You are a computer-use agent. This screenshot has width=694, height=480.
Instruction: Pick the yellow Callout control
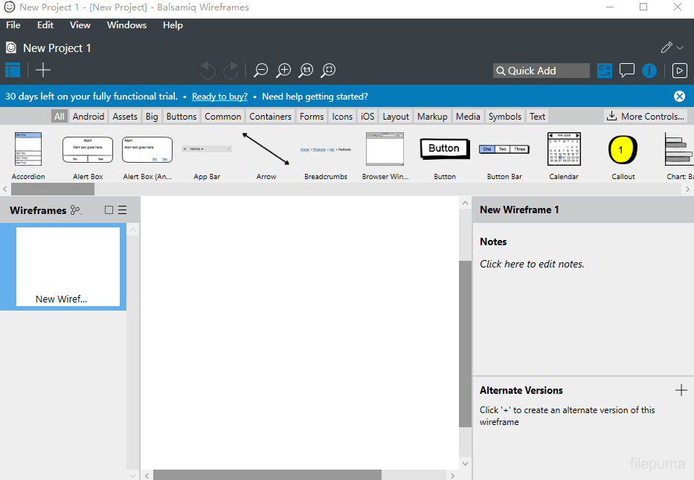(x=623, y=156)
